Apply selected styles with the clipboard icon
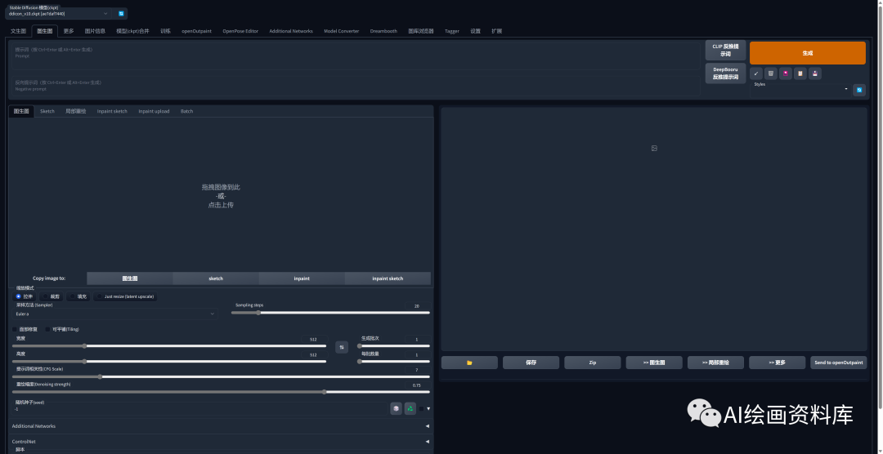 pos(800,73)
